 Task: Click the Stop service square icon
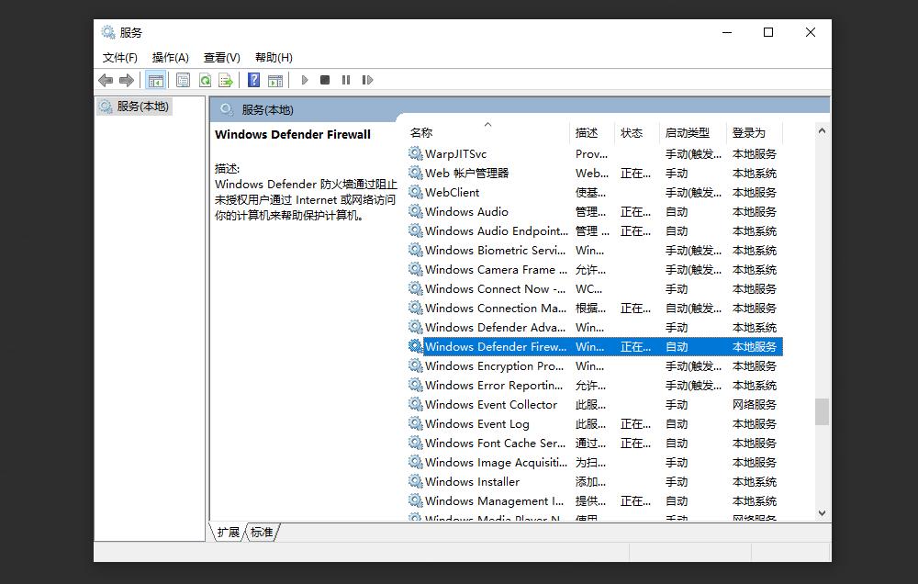[x=325, y=80]
